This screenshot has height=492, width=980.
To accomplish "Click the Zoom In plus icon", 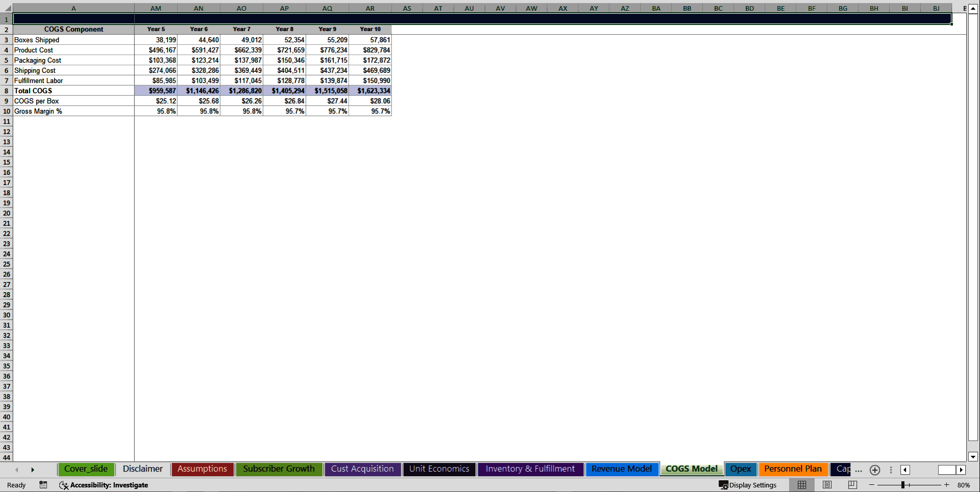I will [x=946, y=485].
